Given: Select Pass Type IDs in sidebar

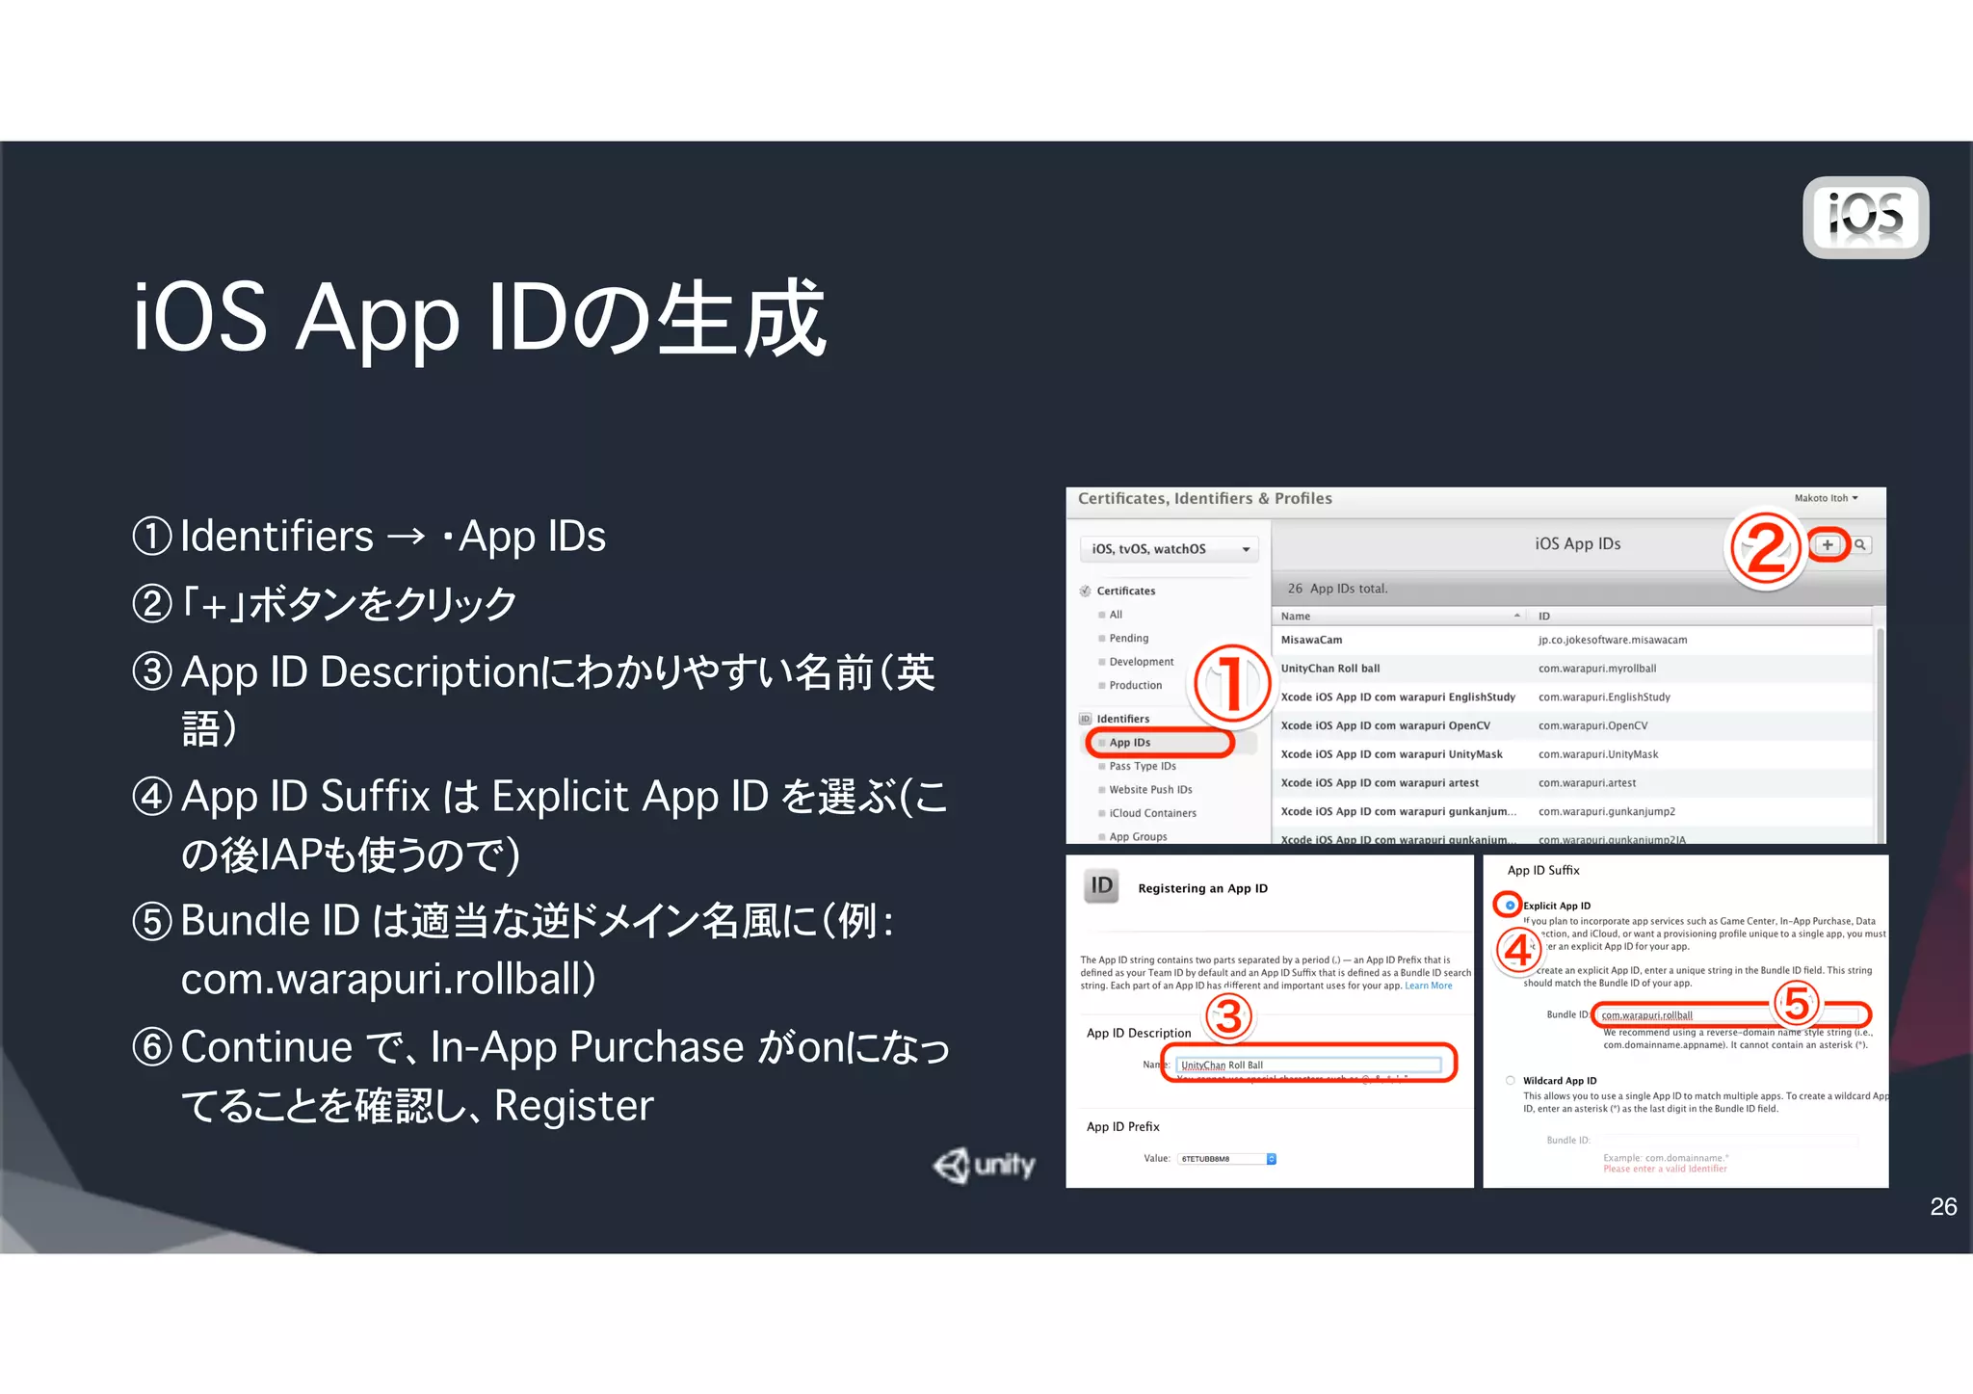Looking at the screenshot, I should tap(1142, 767).
